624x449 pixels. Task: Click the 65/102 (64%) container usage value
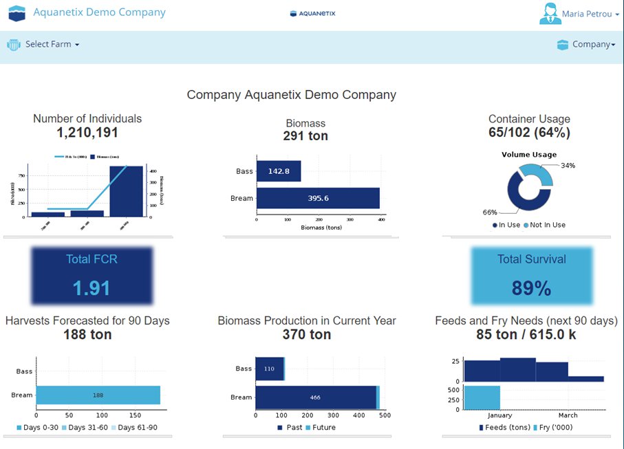coord(529,133)
